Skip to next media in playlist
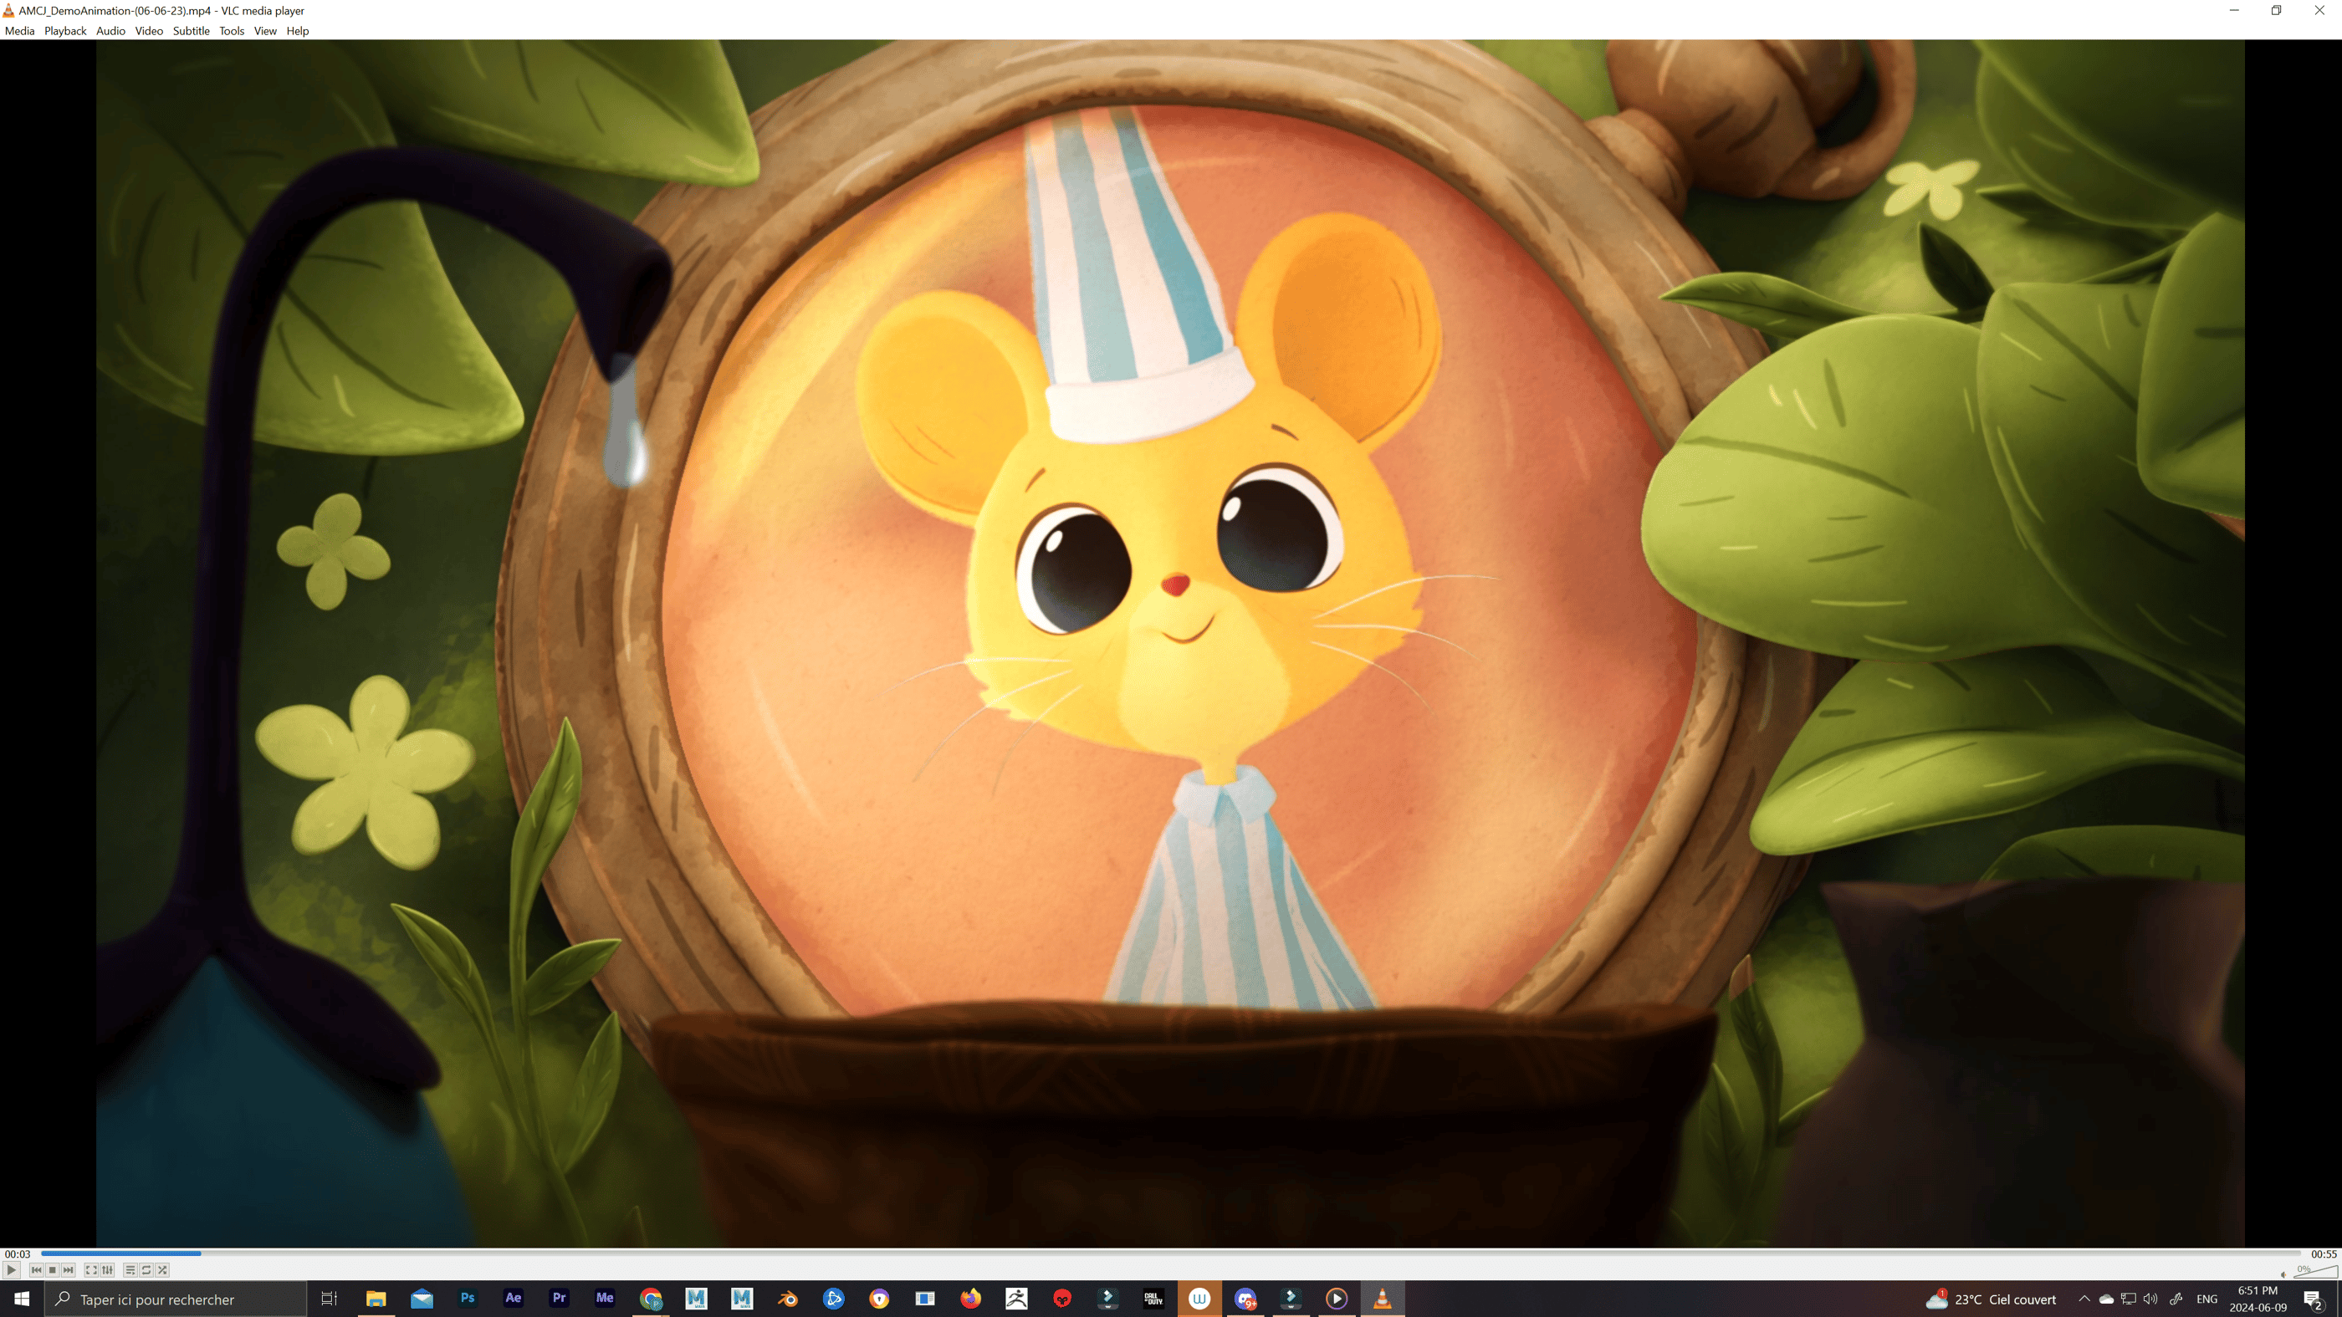The image size is (2342, 1317). [x=69, y=1269]
